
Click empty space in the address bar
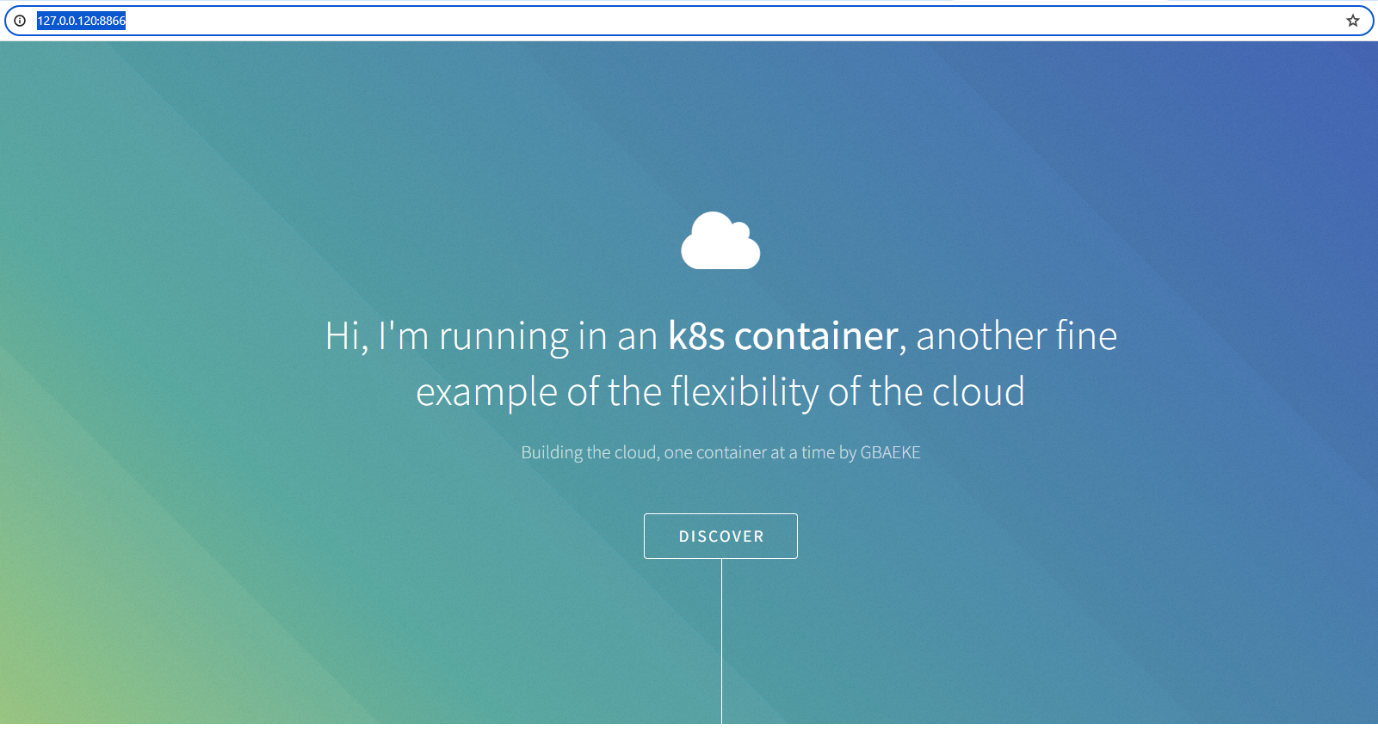[x=689, y=21]
